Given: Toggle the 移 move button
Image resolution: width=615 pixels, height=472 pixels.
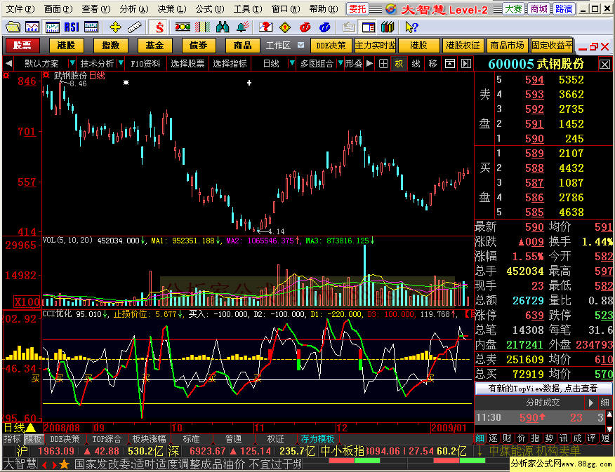Looking at the screenshot, I should click(x=432, y=63).
